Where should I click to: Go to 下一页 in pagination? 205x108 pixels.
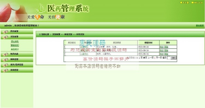pos(159,58)
